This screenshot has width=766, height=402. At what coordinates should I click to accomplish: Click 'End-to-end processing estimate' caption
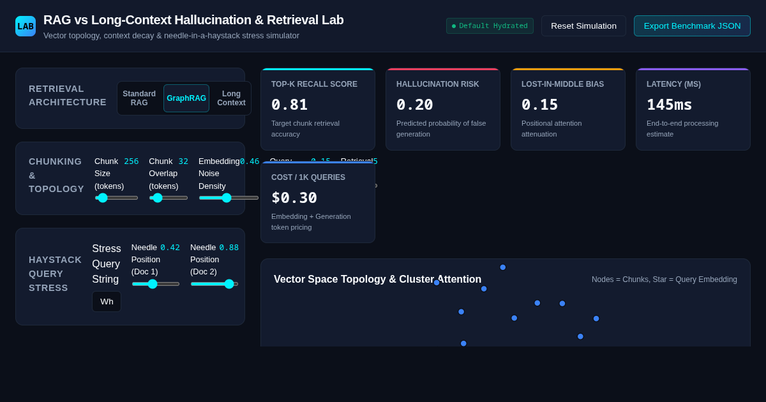(682, 128)
